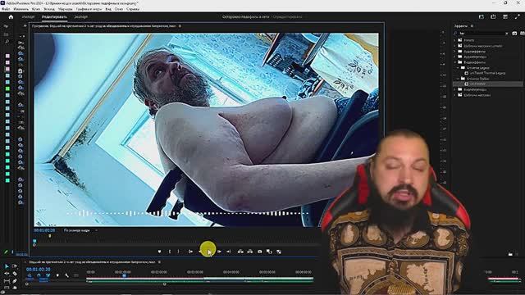Screen dimensions: 525x295
Task: Open timeline display settings wrench
Action: 66,275
